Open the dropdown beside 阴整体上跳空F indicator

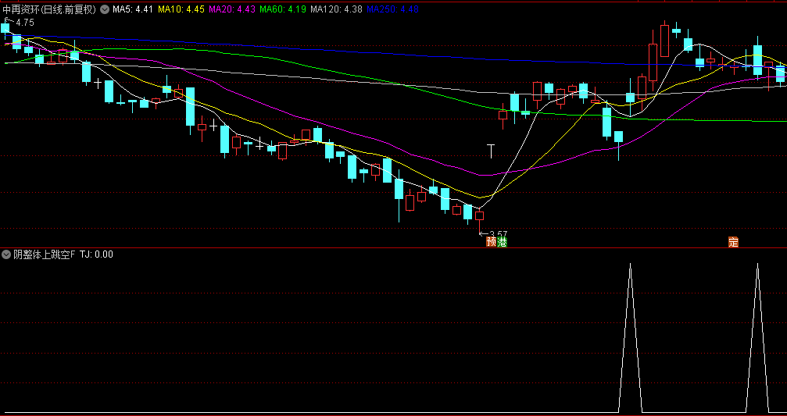[x=6, y=254]
